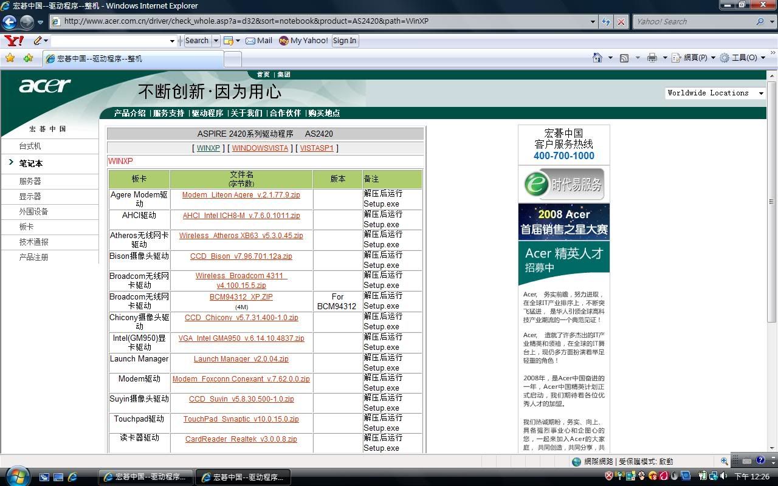
Task: Click the 2008 Acer 首届销售之星大赛 banner
Action: tap(564, 222)
